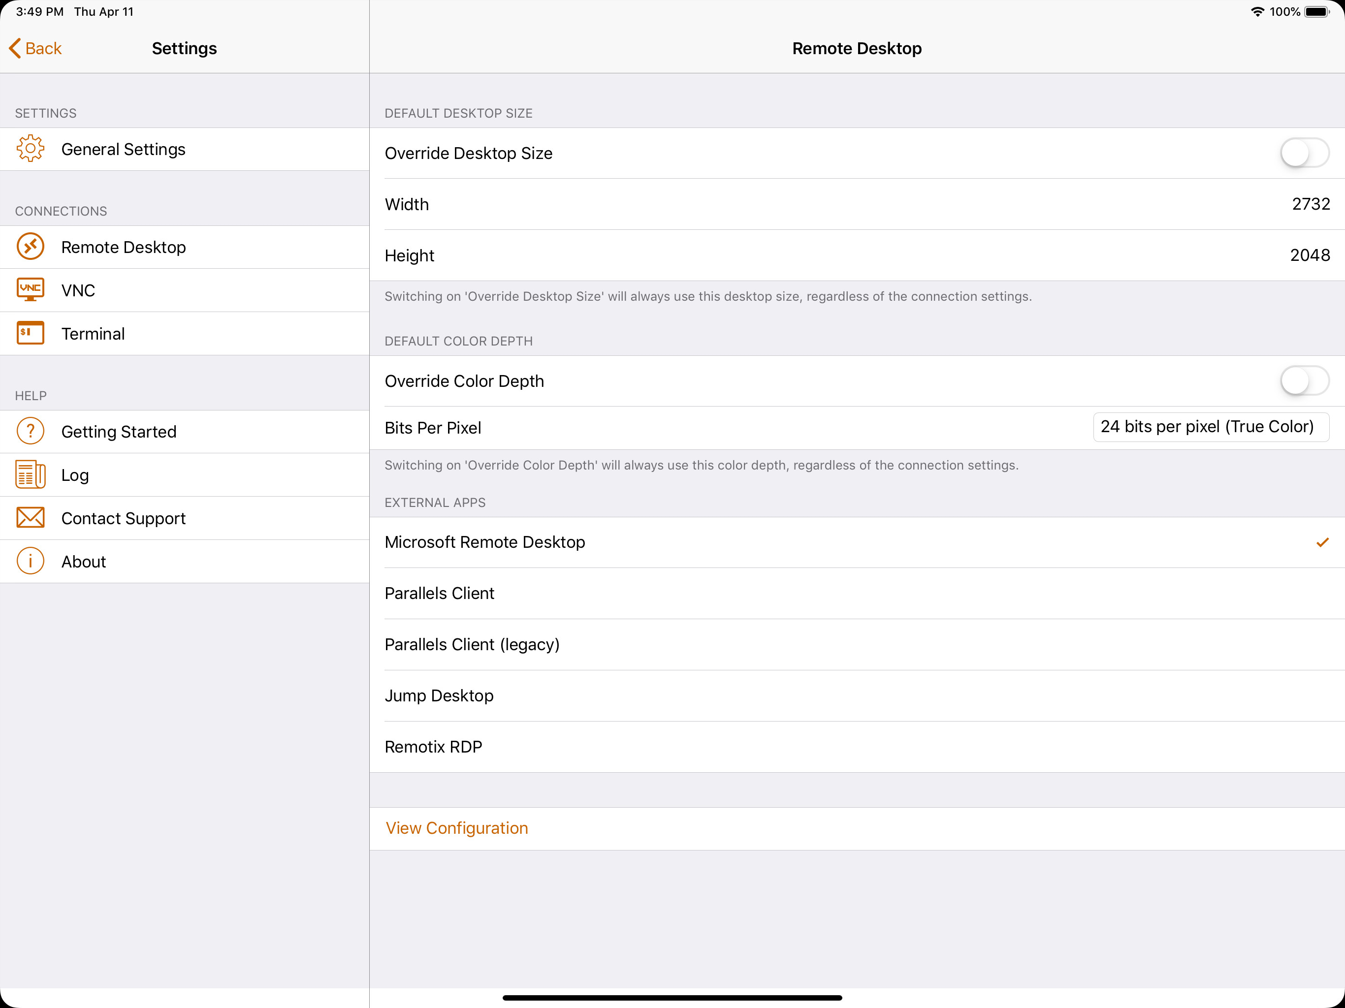Tap the 100% battery percentage text
This screenshot has height=1008, width=1345.
(1285, 11)
